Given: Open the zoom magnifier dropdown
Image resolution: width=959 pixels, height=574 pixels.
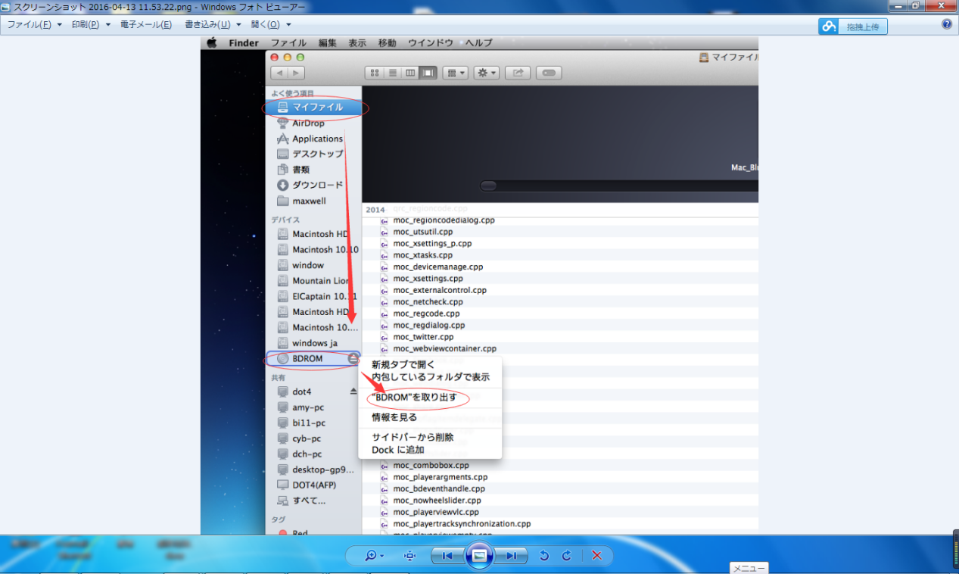Looking at the screenshot, I should click(375, 556).
